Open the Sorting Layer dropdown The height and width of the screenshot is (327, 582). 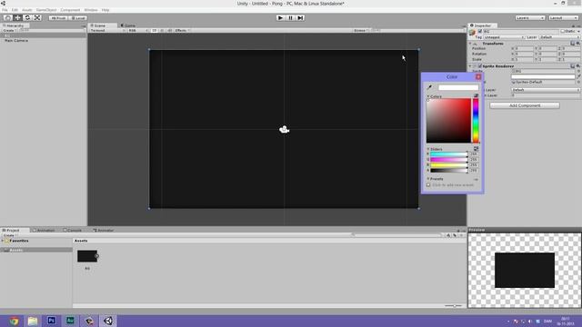(546, 90)
